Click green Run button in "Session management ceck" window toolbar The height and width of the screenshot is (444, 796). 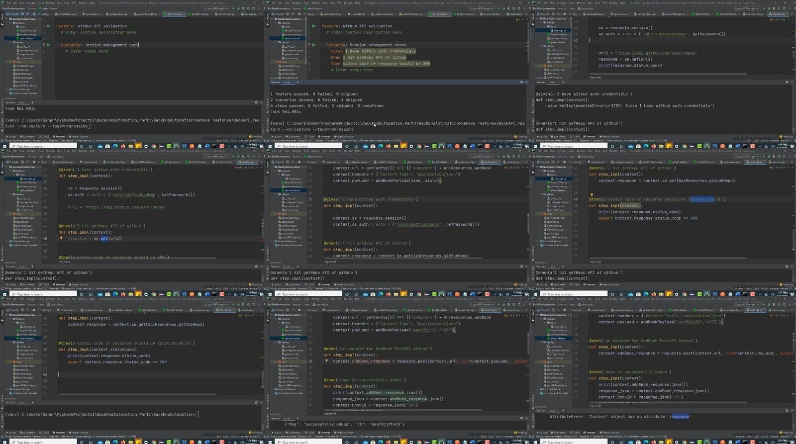pyautogui.click(x=233, y=8)
